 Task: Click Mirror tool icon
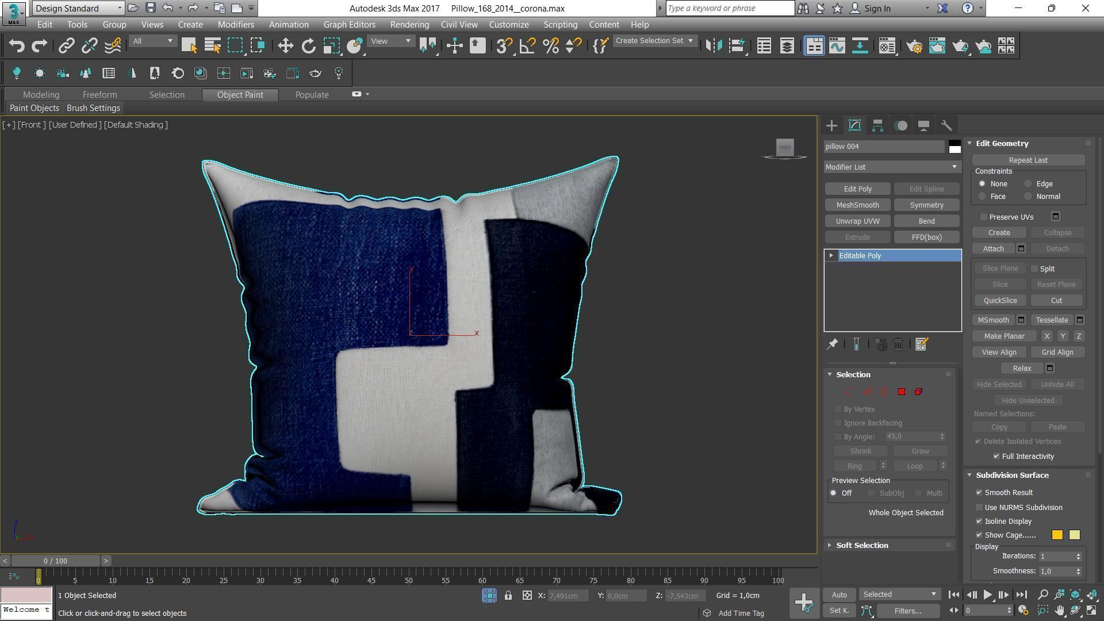click(714, 46)
